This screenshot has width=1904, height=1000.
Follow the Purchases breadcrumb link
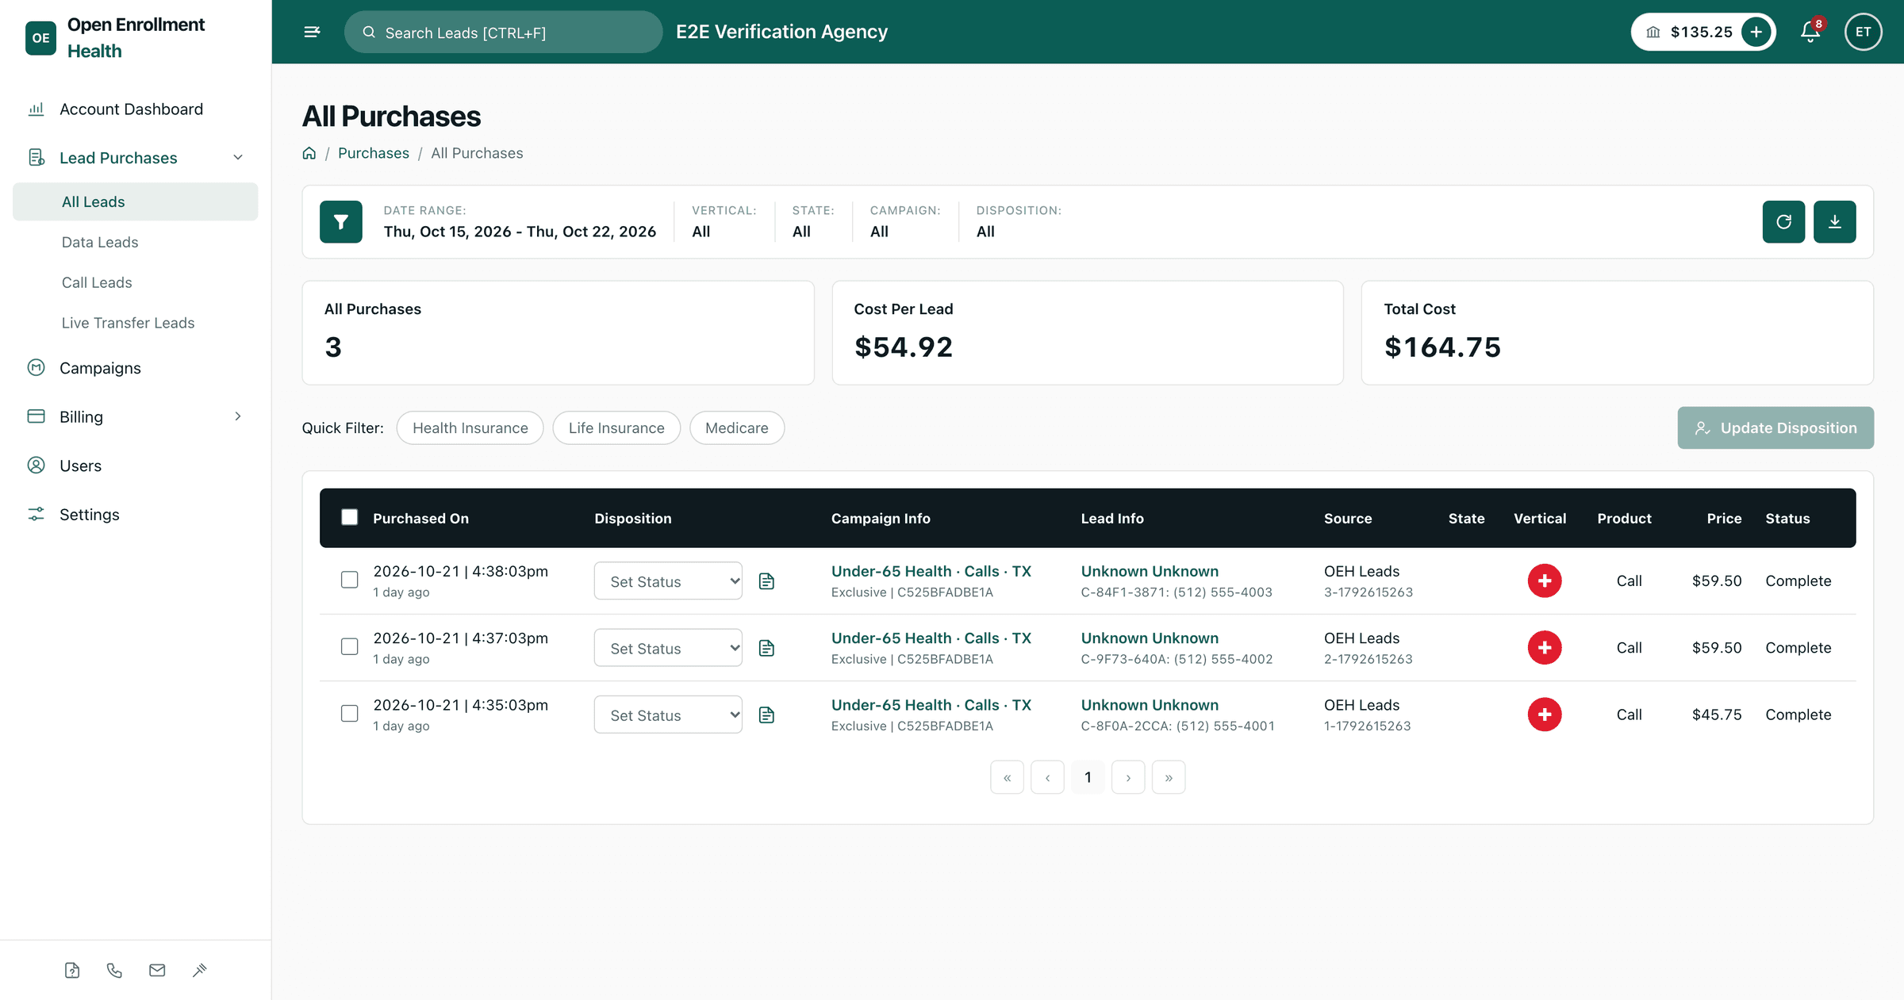tap(374, 153)
